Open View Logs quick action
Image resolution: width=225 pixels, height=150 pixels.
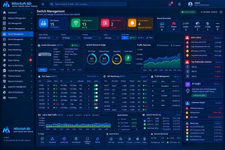click(x=111, y=140)
